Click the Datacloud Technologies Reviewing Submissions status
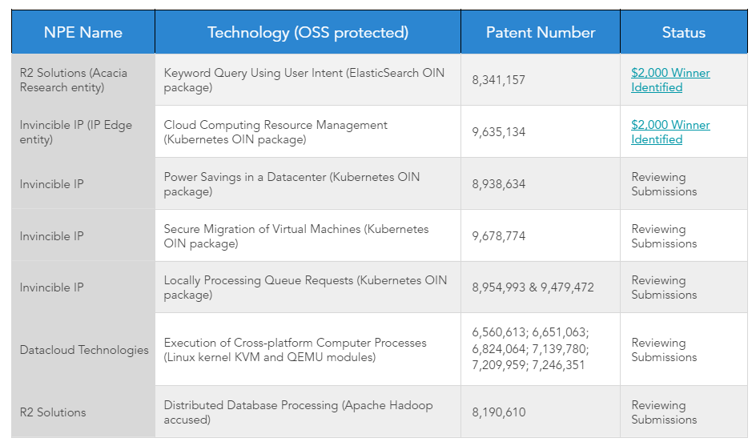 click(x=664, y=350)
